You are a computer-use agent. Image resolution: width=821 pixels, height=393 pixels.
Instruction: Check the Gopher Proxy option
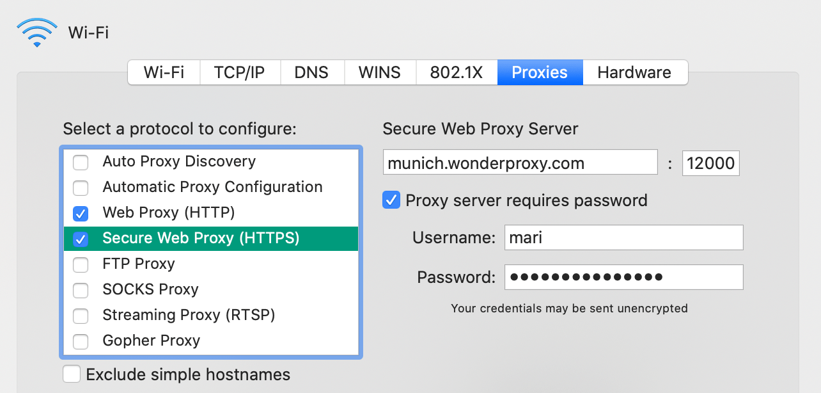(81, 341)
